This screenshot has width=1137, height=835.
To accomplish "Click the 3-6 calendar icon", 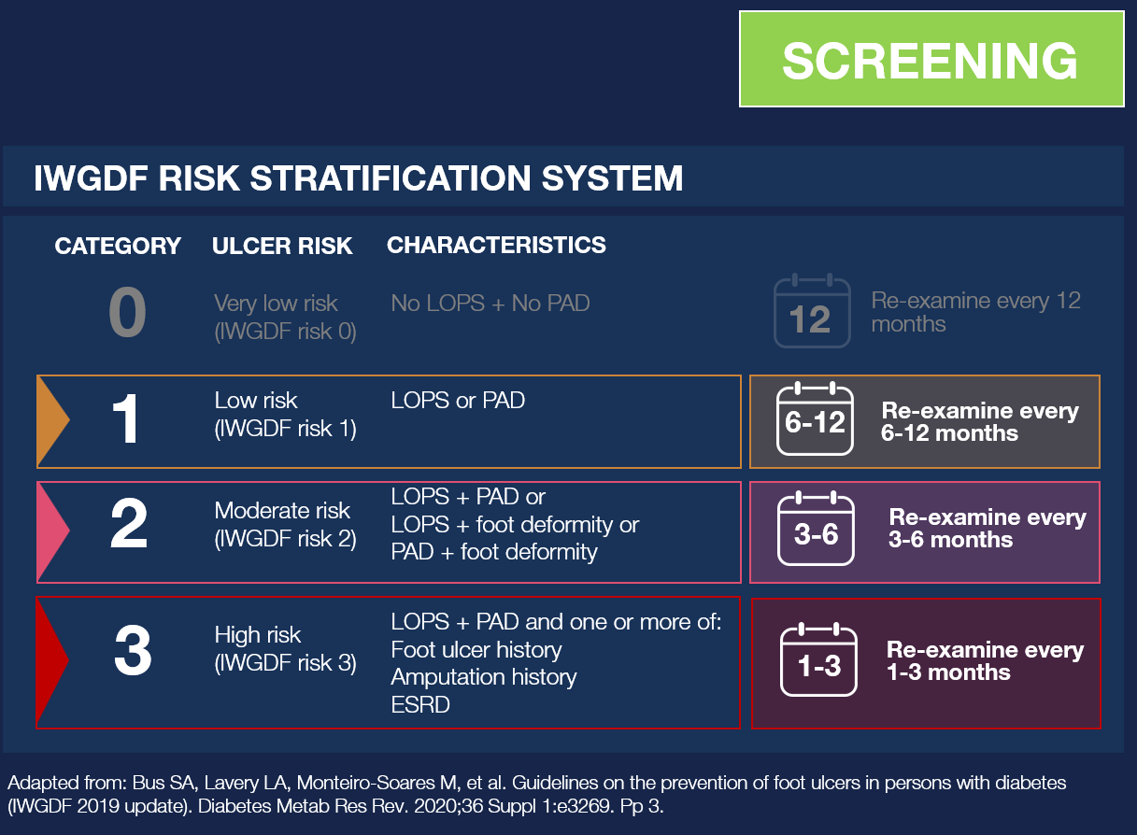I will click(817, 529).
